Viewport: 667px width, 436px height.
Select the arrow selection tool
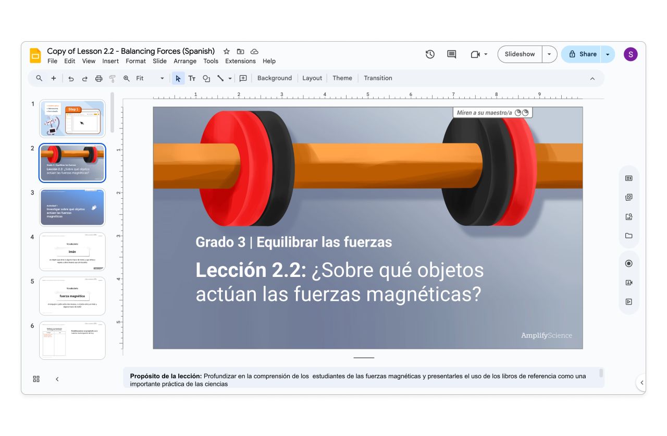click(178, 78)
